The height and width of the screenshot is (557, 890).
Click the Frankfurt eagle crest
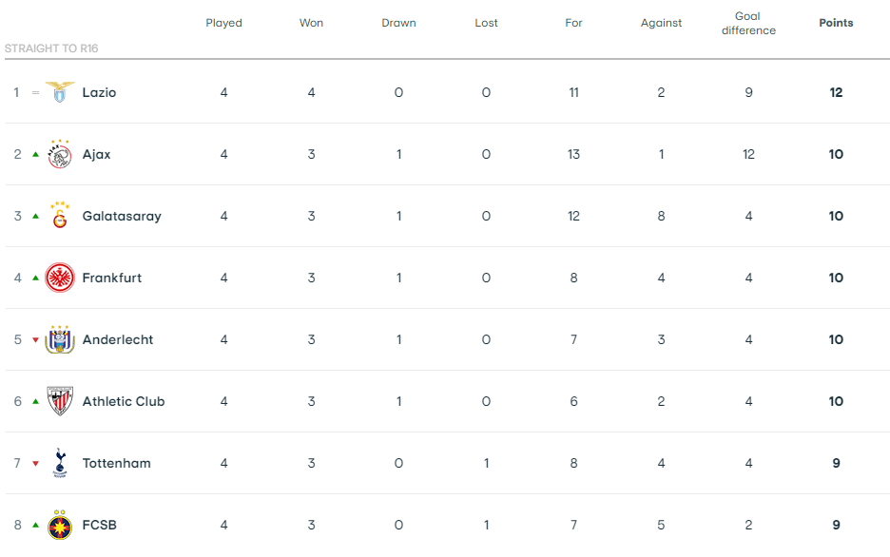[x=60, y=278]
